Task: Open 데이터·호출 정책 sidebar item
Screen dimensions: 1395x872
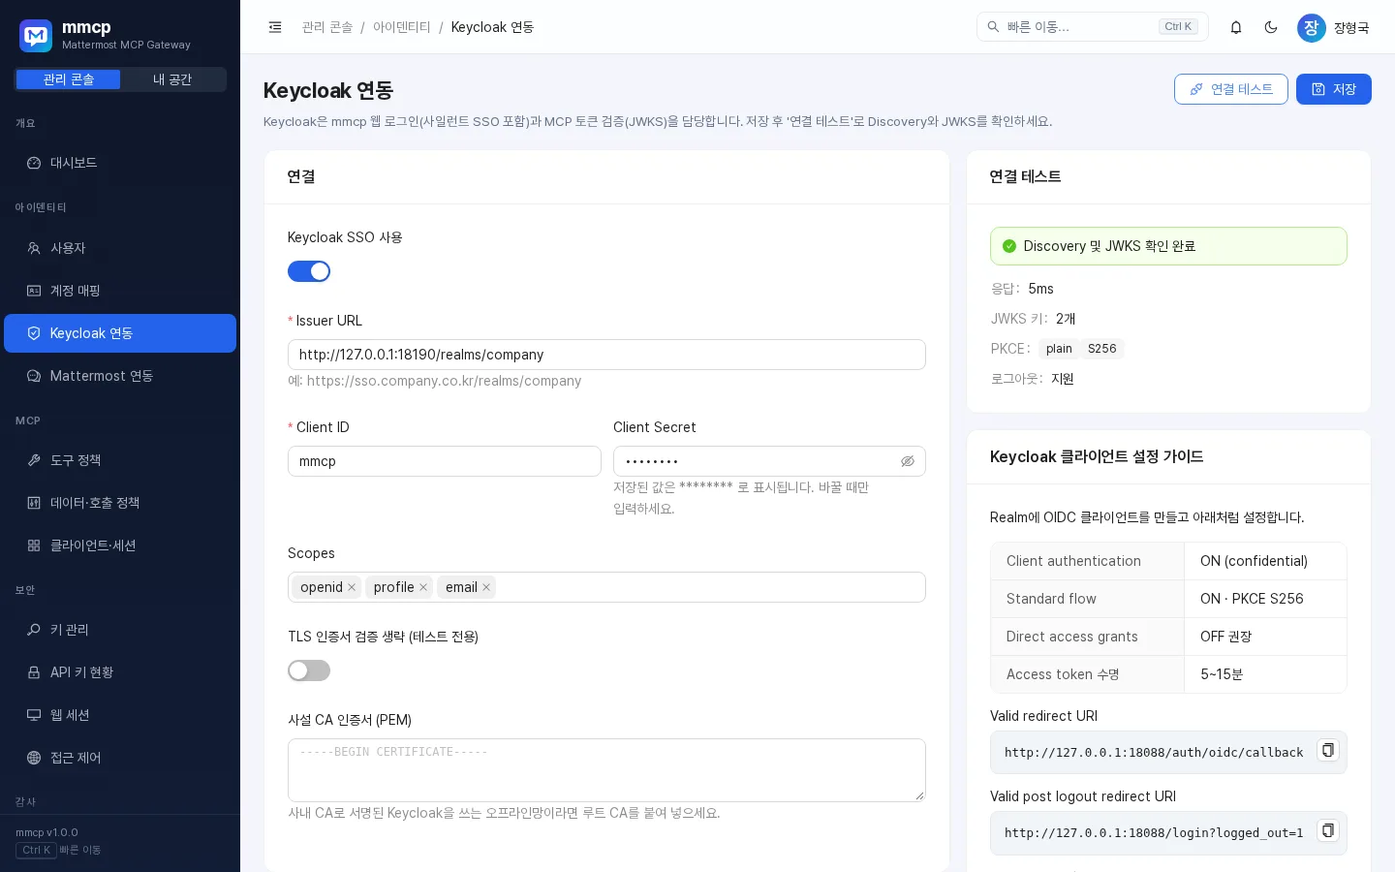Action: [x=120, y=503]
